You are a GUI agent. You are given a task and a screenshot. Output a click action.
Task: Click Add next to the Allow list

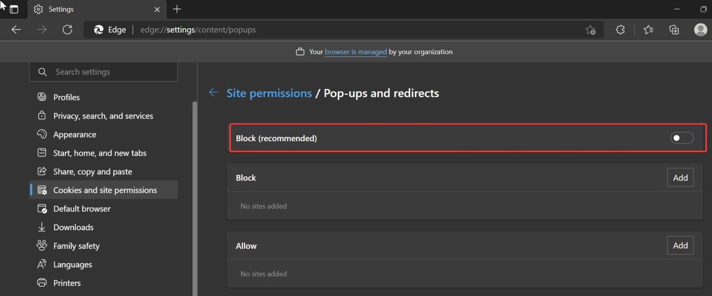[680, 245]
